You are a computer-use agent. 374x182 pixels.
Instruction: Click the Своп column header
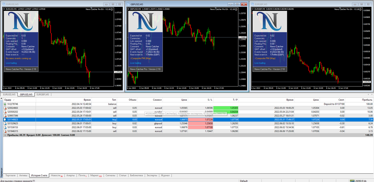tap(332, 100)
